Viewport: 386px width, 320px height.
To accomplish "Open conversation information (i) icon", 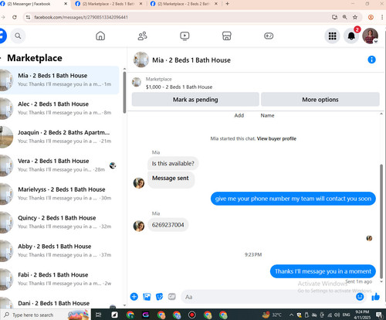I will (x=371, y=60).
